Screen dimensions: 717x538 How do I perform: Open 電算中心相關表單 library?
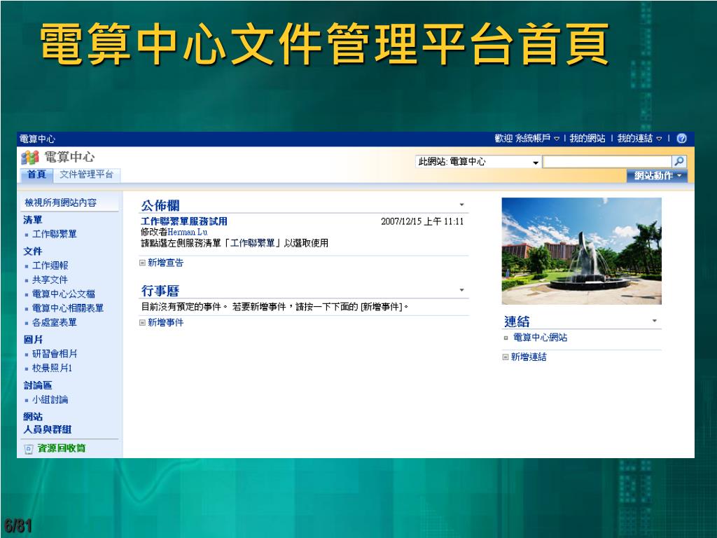[68, 308]
